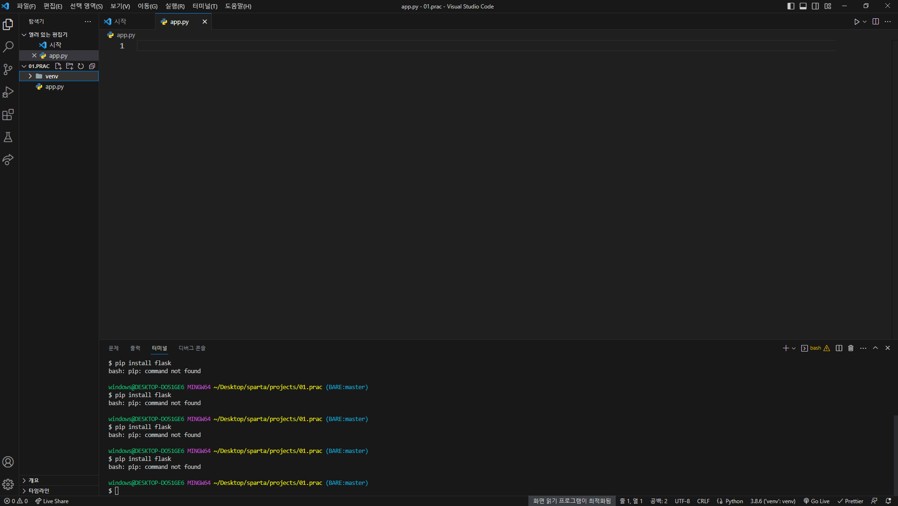The height and width of the screenshot is (506, 898).
Task: Open the feedback icon in status bar
Action: click(874, 501)
